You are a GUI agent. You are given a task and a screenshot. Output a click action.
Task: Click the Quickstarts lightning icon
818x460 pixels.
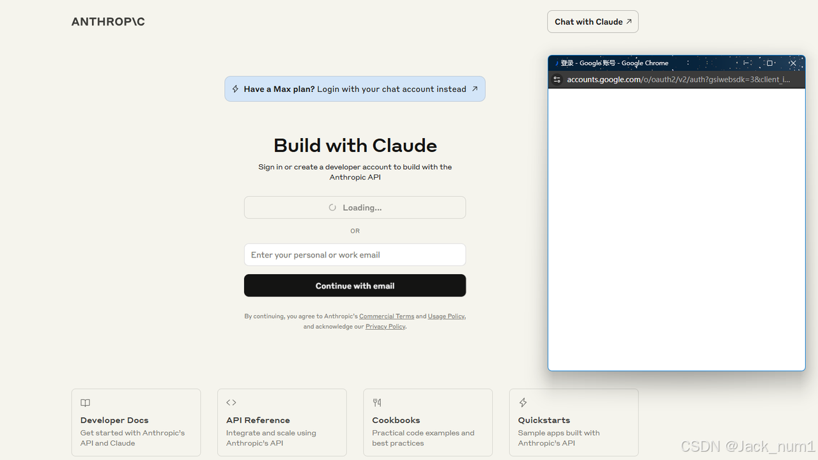[x=523, y=402]
